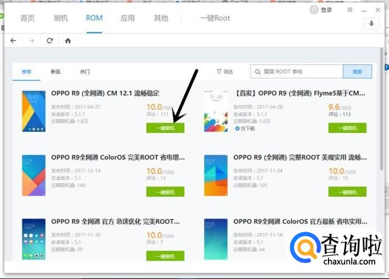389x279 pixels.
Task: Select the ROM tab
Action: click(x=94, y=18)
